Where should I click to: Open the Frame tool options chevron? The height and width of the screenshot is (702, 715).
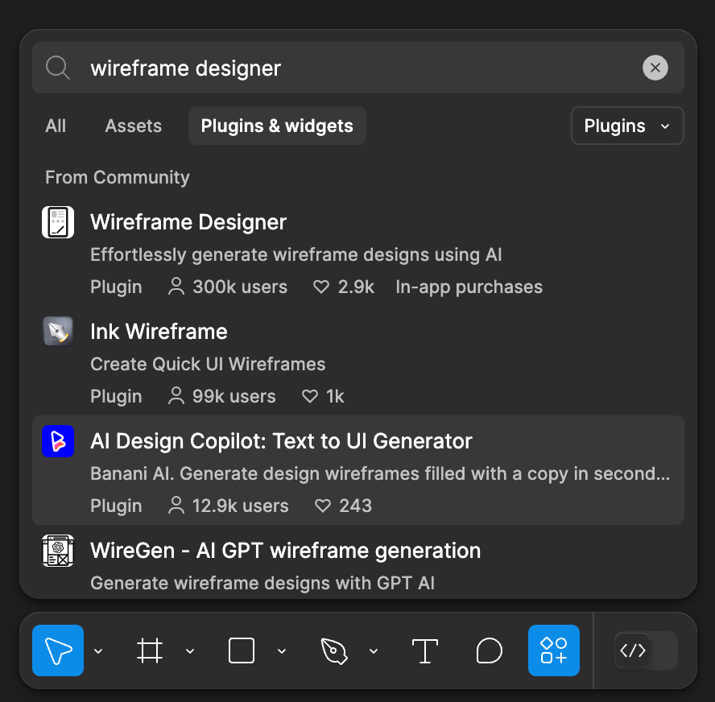click(190, 651)
